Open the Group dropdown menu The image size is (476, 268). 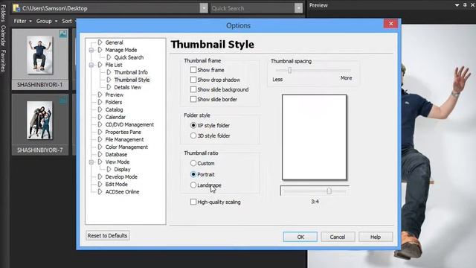point(46,21)
